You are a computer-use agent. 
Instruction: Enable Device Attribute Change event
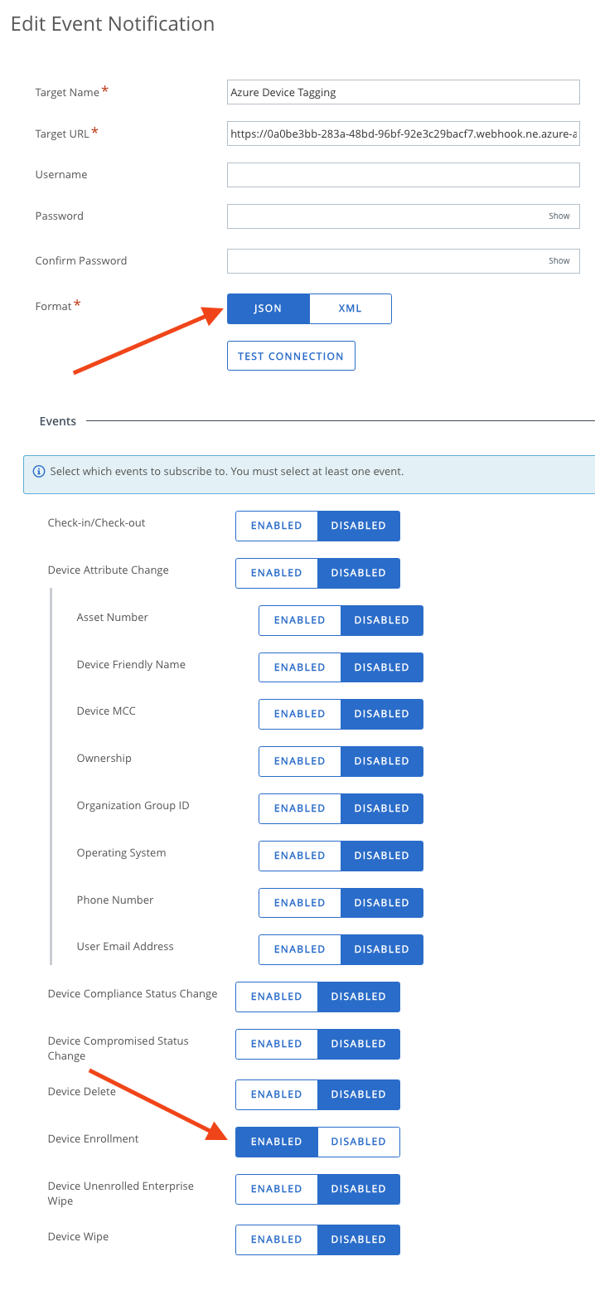276,573
